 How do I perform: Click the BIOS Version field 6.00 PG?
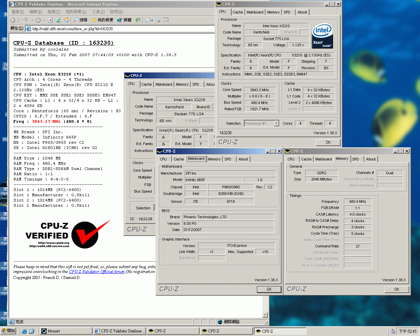pyautogui.click(x=228, y=223)
